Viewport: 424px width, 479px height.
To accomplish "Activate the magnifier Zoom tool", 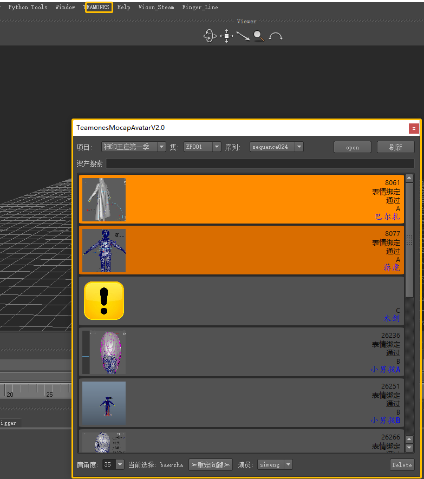I will tap(259, 36).
